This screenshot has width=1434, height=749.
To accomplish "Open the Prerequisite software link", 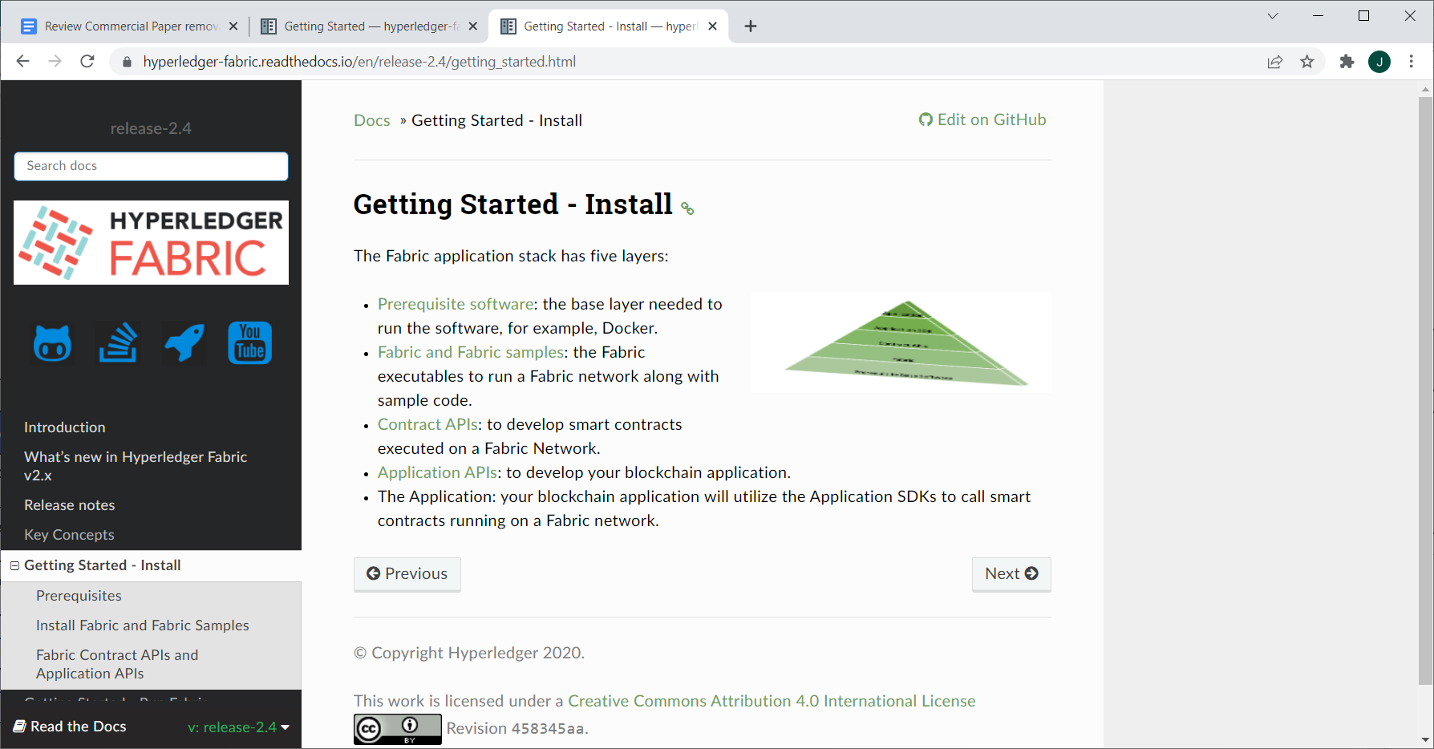I will tap(456, 304).
